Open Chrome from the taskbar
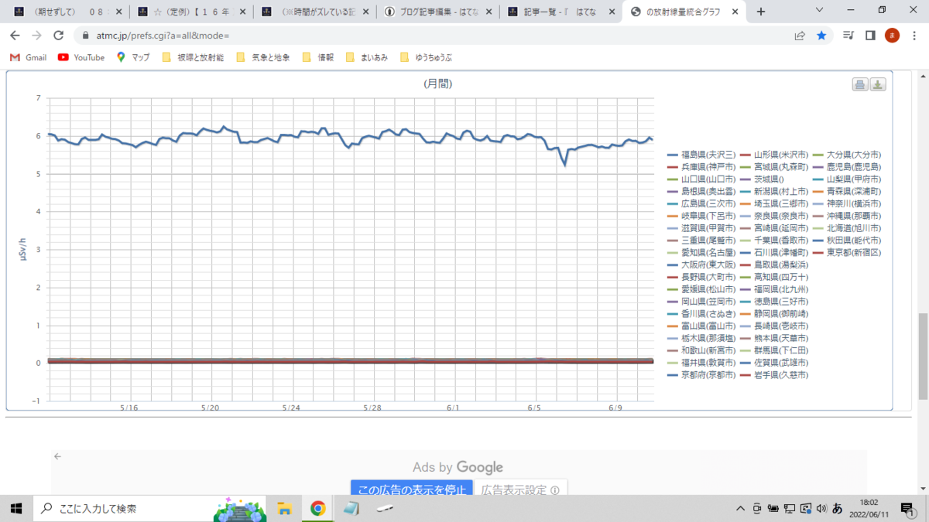 pos(317,508)
